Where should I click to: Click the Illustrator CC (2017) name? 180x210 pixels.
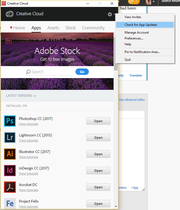(x=35, y=152)
